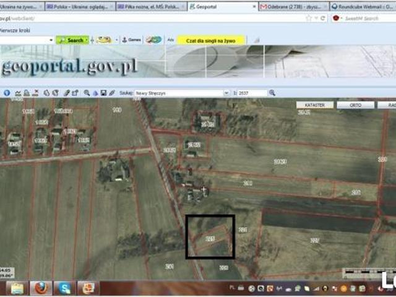
Task: Open the dropdown of the toolbar search box
Action: [x=51, y=40]
